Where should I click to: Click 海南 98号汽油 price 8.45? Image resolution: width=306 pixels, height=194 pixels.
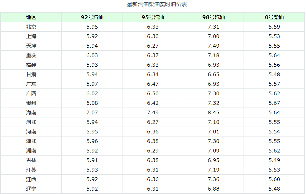point(214,113)
